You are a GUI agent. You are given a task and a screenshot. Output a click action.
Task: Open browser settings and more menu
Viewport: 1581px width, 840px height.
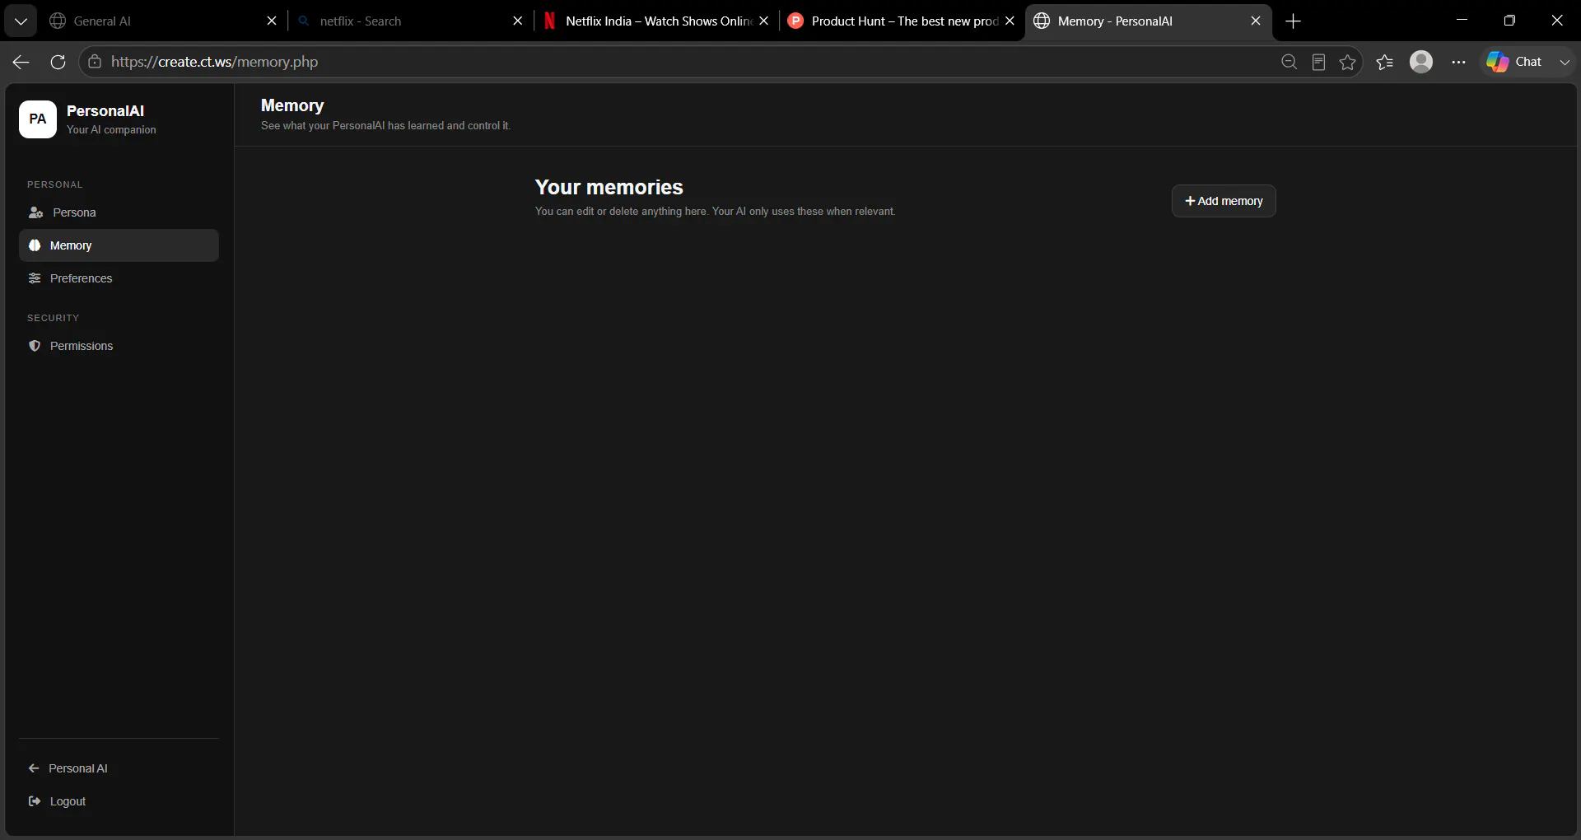[1458, 62]
